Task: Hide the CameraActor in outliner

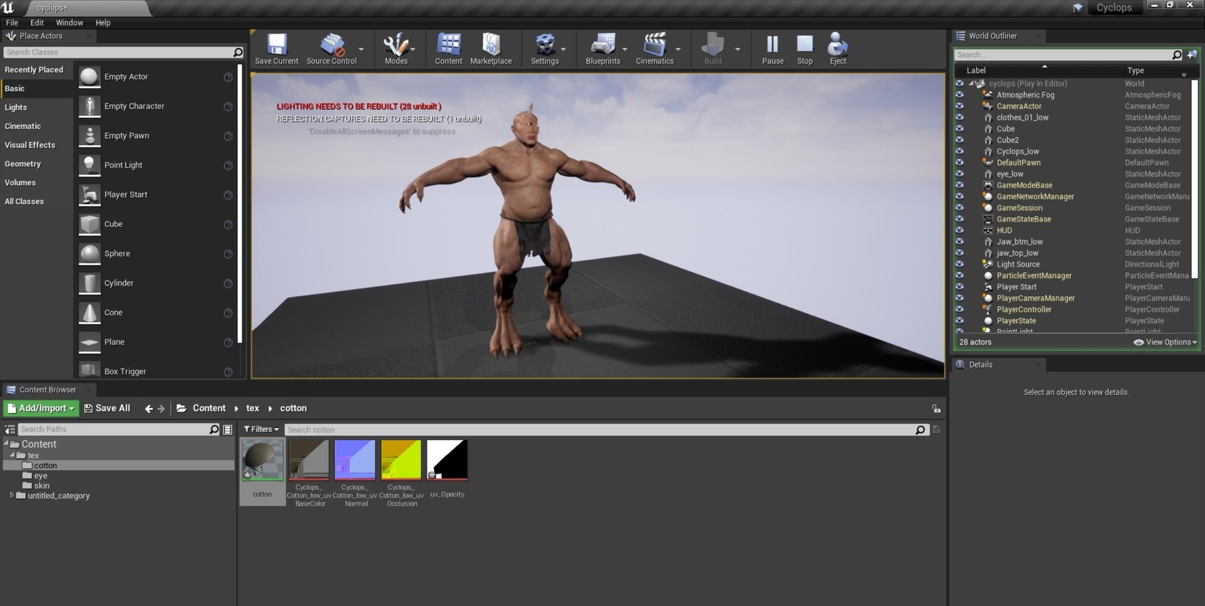Action: pyautogui.click(x=959, y=106)
